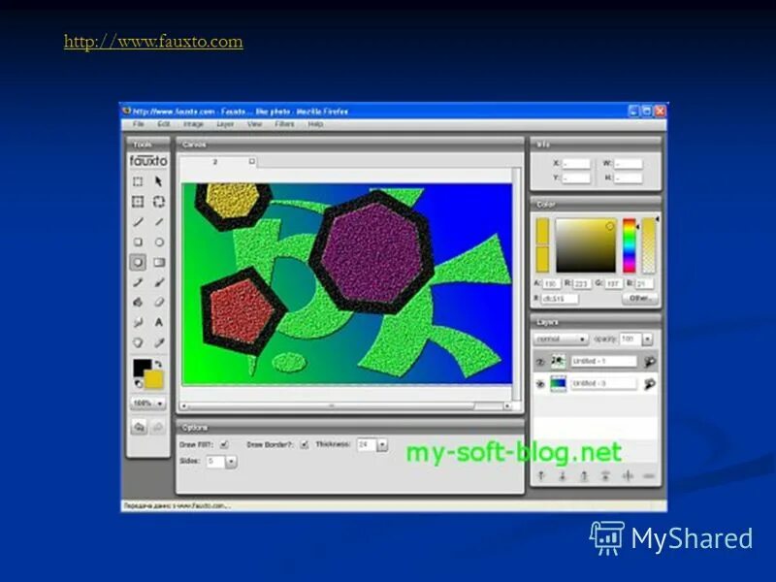
Task: Click the canvas horizontal scrollbar
Action: [x=345, y=405]
